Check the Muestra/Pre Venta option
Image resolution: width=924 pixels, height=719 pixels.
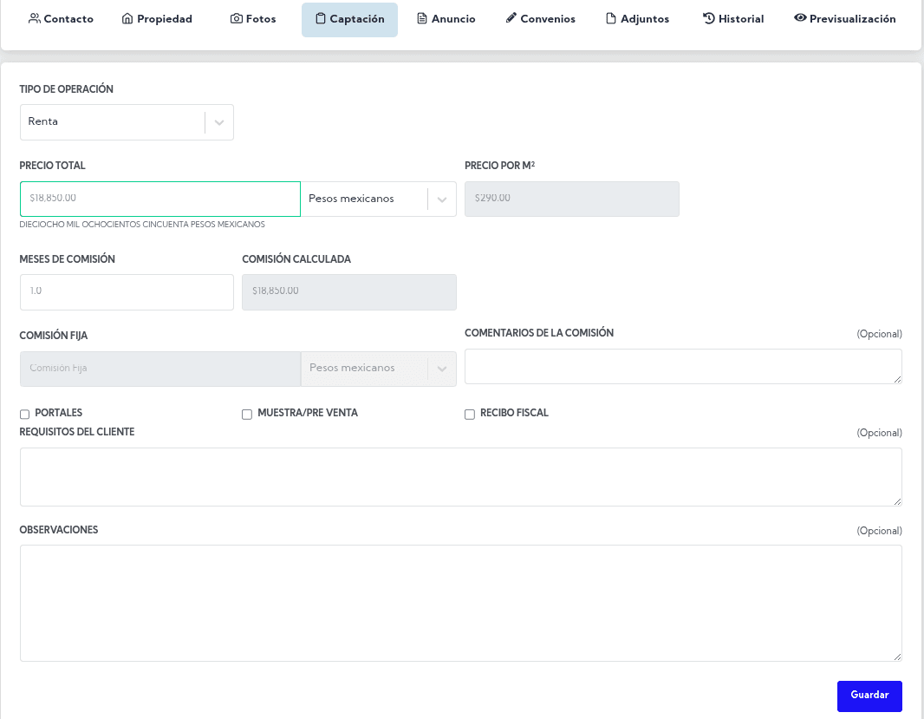[x=247, y=415]
